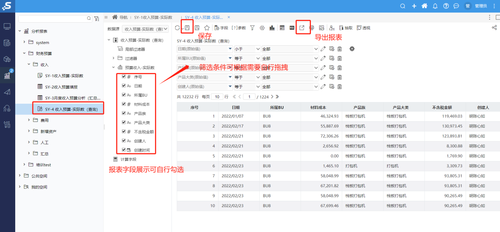
Task: Add report to favorites with star icon
Action: (x=207, y=28)
